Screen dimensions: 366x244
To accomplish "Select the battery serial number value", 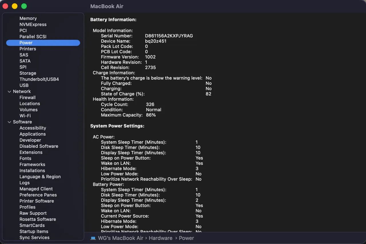I will pyautogui.click(x=169, y=36).
